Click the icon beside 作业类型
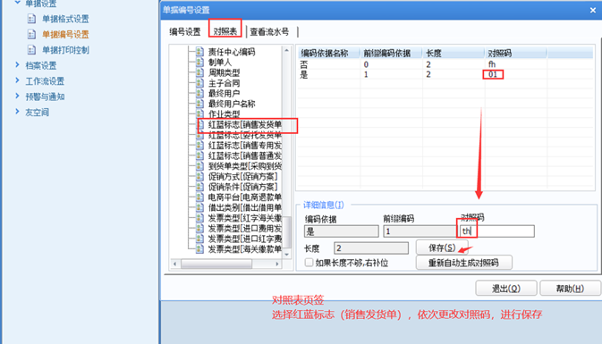 pos(199,113)
